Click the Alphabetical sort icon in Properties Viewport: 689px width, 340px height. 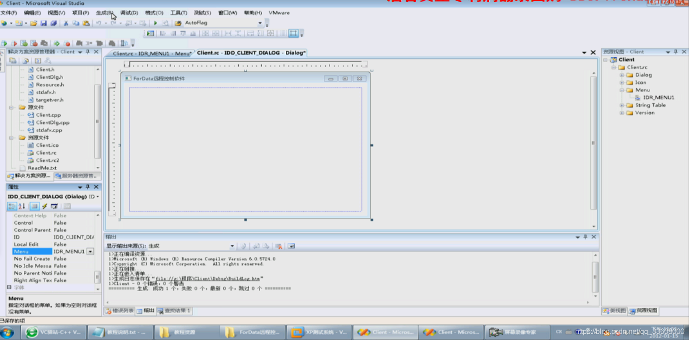(22, 206)
